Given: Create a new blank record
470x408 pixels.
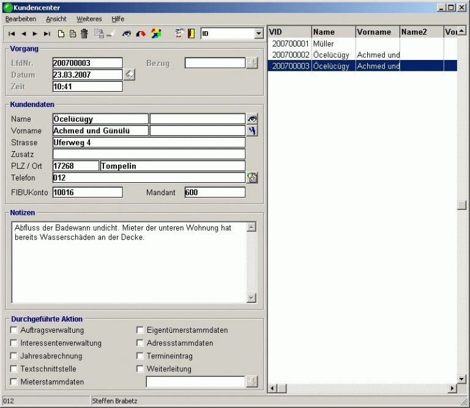Looking at the screenshot, I should tap(61, 34).
